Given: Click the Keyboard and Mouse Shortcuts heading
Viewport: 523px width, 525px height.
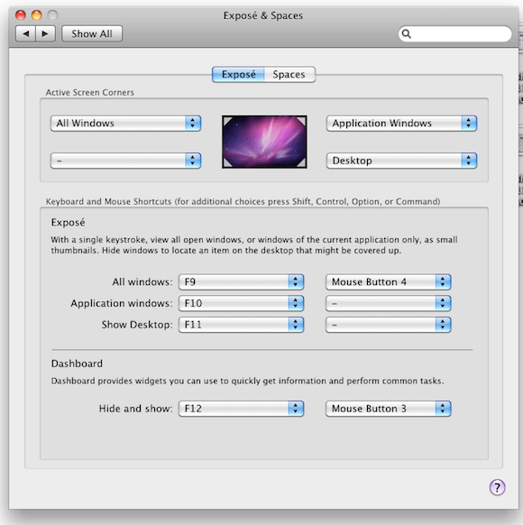Looking at the screenshot, I should (x=243, y=201).
